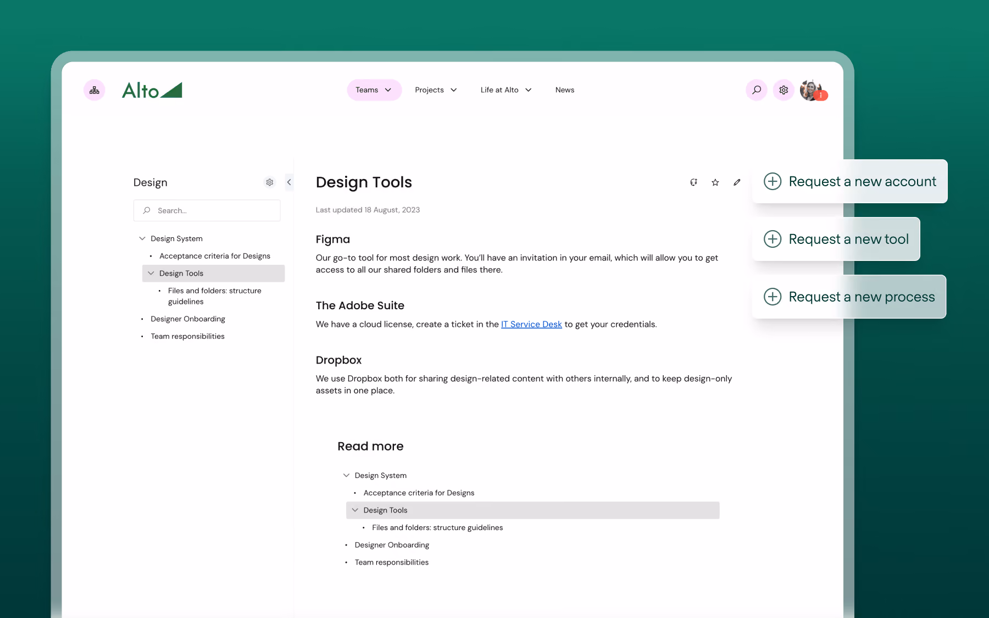Collapse Design Tools in the sidebar tree

coord(151,273)
